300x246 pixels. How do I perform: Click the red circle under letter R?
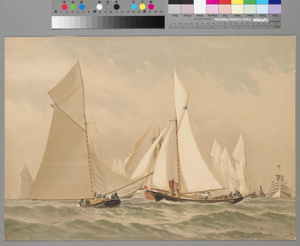click(64, 7)
